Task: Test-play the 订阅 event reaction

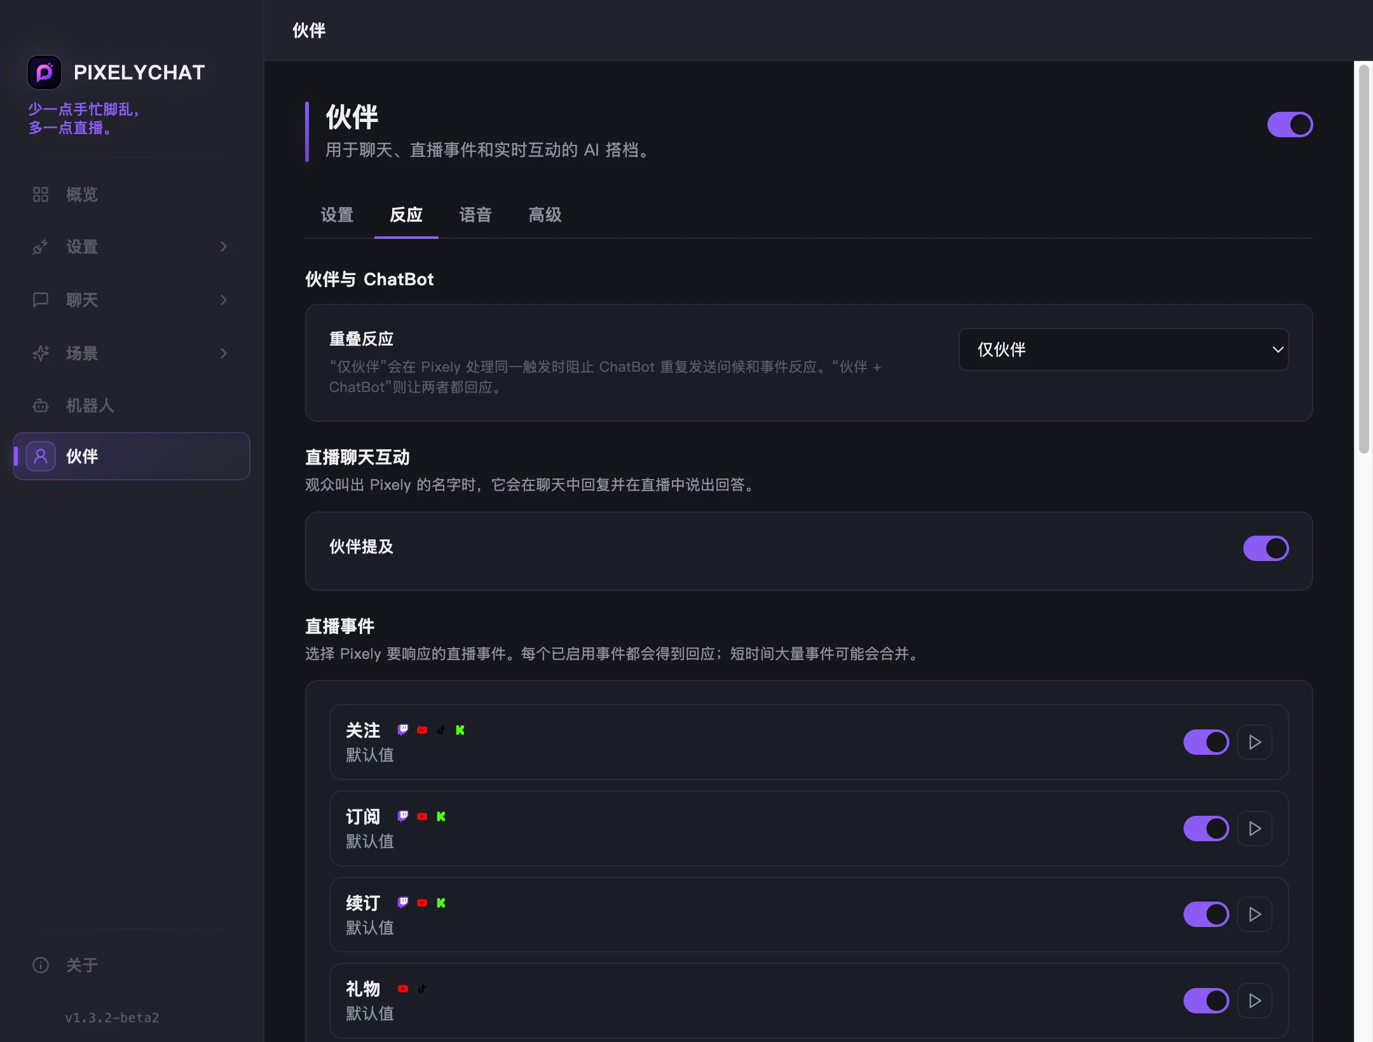Action: click(1255, 829)
